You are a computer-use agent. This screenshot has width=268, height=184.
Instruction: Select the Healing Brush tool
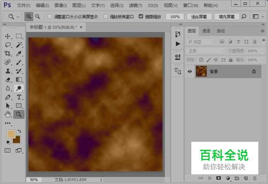pyautogui.click(x=7, y=62)
